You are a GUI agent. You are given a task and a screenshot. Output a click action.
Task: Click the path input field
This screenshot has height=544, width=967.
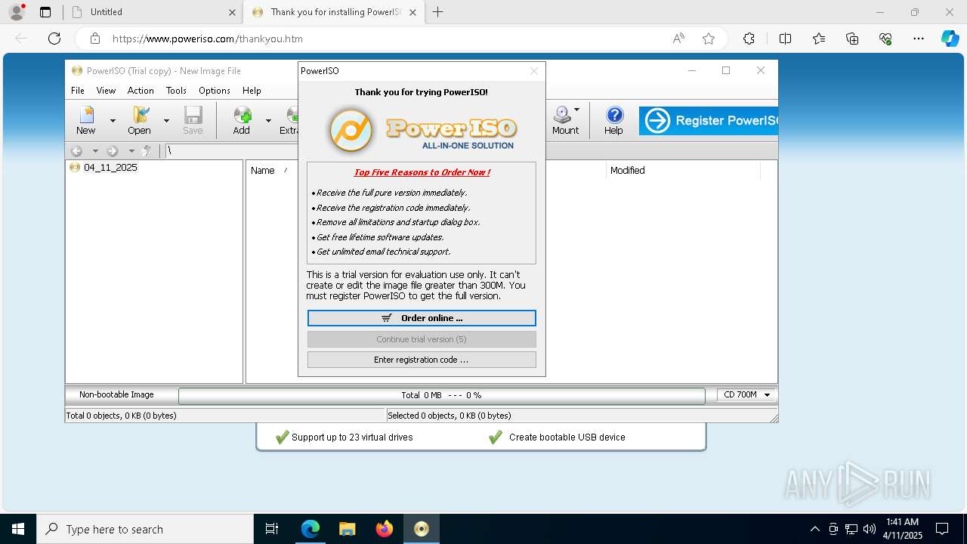(471, 151)
